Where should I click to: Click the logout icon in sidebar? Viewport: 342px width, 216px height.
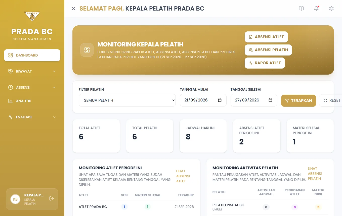pos(52,199)
